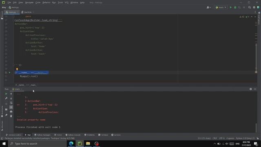Screen dimensions: 261x147
Task: Click the Run console vertical scrollbar
Action: [256, 127]
